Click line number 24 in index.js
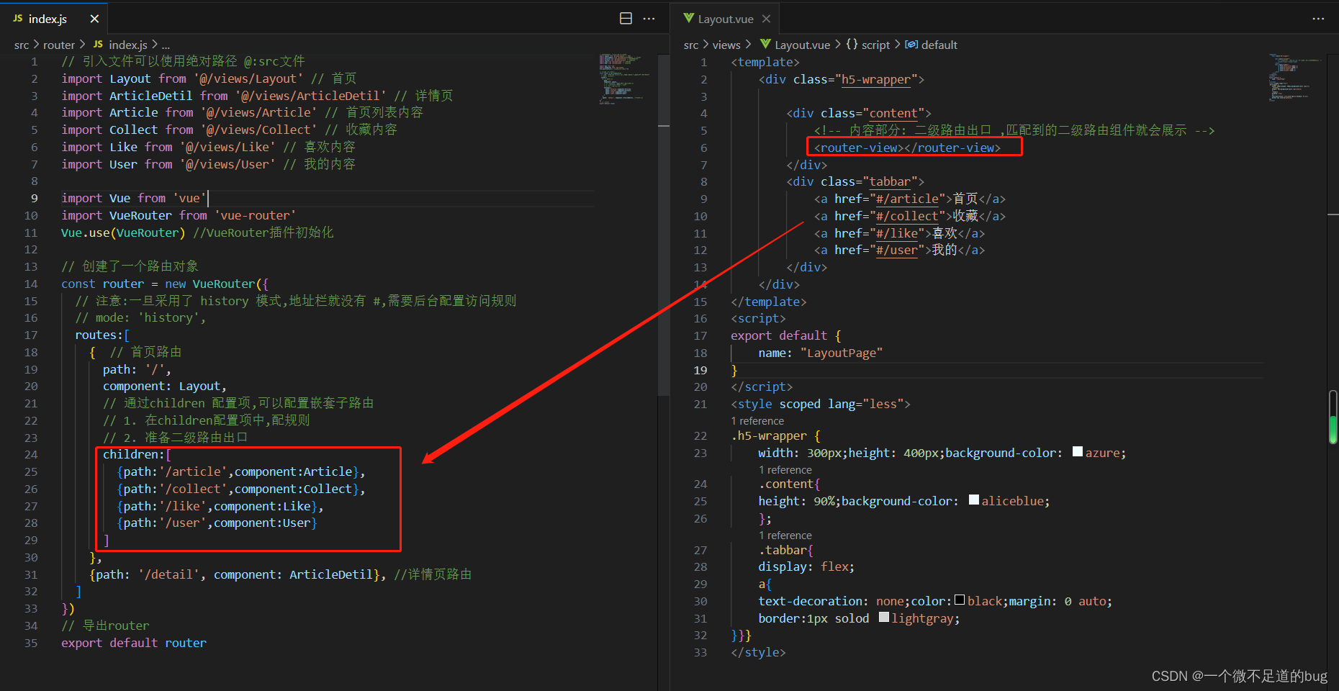The width and height of the screenshot is (1339, 691). click(31, 454)
